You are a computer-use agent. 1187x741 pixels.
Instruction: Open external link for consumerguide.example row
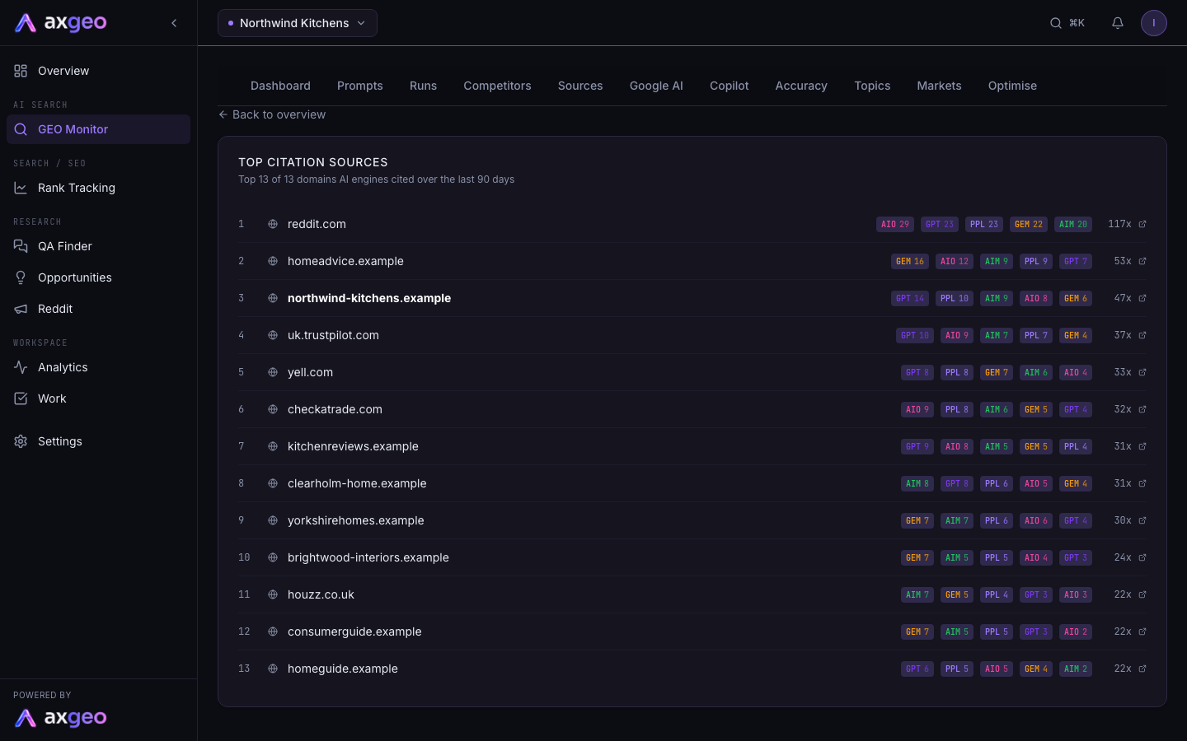[x=1142, y=631]
